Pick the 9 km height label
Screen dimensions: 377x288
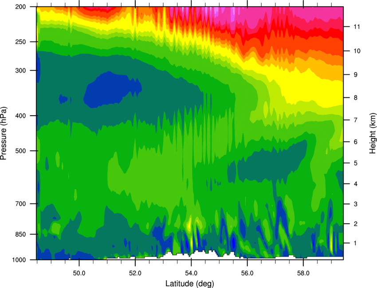click(x=356, y=75)
